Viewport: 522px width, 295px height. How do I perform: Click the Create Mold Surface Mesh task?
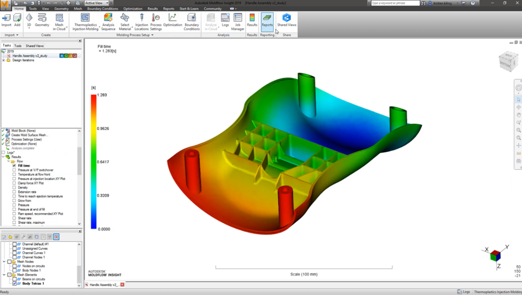[29, 135]
